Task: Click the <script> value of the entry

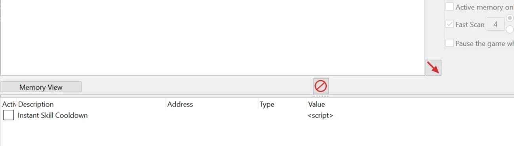Action: click(320, 116)
